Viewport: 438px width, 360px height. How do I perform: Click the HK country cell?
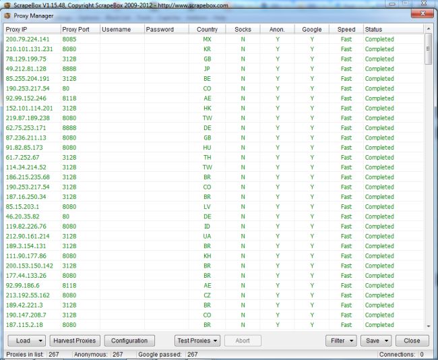(207, 108)
